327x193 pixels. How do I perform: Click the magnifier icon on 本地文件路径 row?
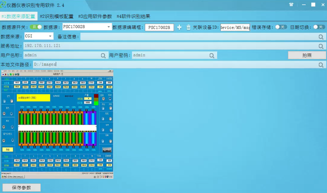tap(321, 64)
